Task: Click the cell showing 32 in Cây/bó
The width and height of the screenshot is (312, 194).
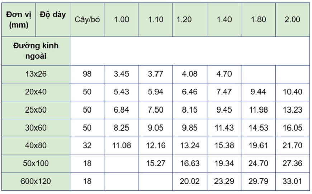Action: pos(87,146)
